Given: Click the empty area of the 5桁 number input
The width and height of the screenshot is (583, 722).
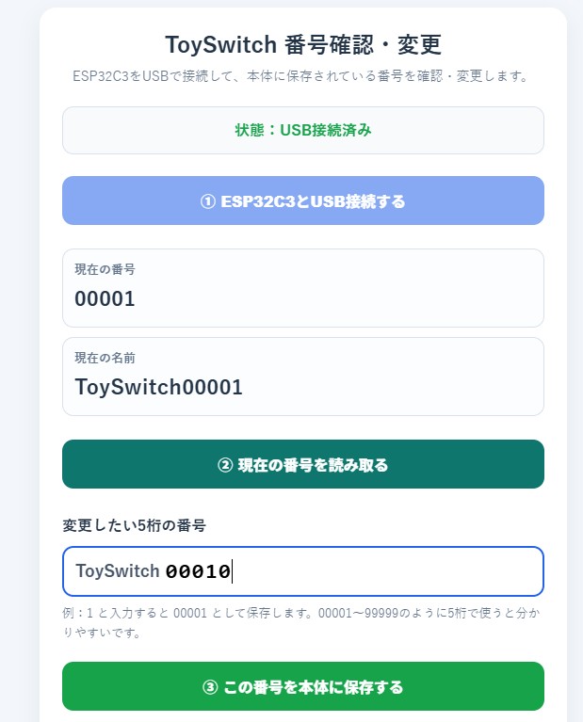Looking at the screenshot, I should [387, 571].
